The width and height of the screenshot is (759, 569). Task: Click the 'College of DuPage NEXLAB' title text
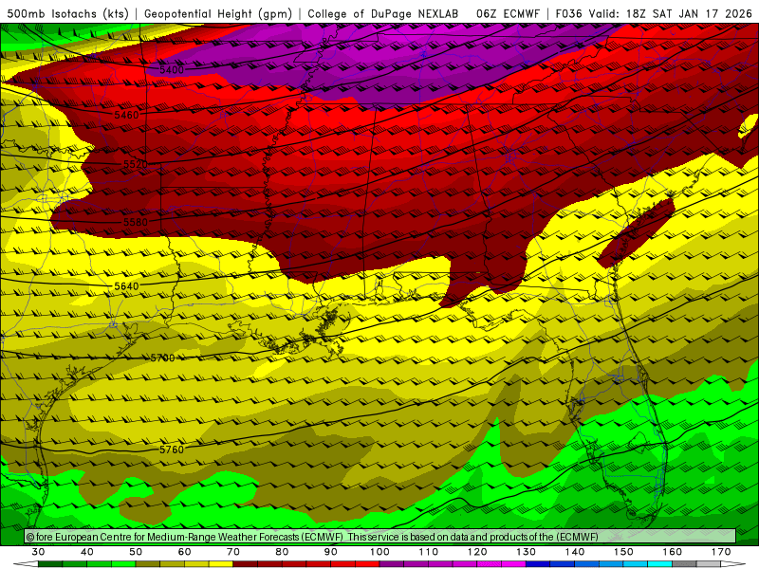(x=383, y=13)
